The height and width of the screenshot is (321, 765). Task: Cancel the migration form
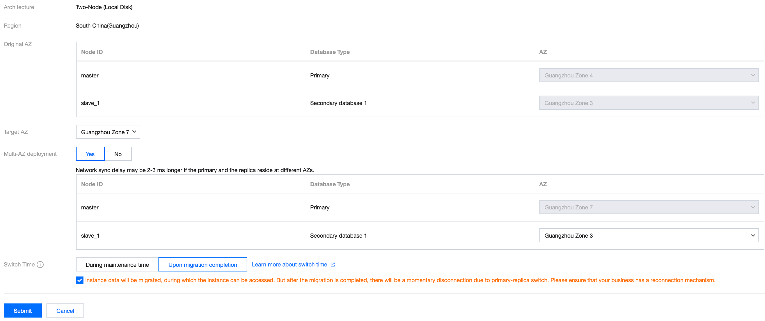click(x=65, y=311)
